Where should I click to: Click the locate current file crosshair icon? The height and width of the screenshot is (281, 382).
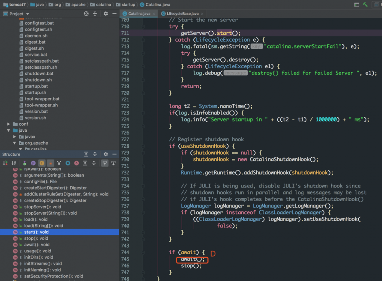tap(86, 13)
